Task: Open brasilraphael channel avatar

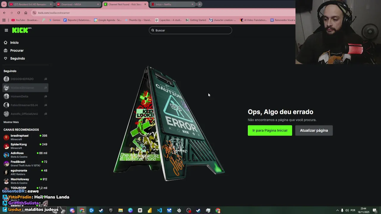Action: tap(6, 137)
